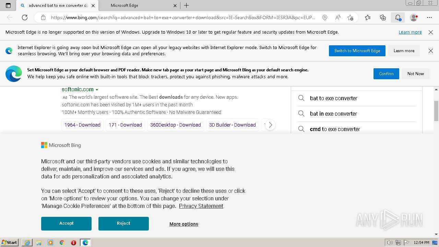Viewport: 439px width, 247px height.
Task: Click Learn more button in IE banner
Action: point(404,51)
